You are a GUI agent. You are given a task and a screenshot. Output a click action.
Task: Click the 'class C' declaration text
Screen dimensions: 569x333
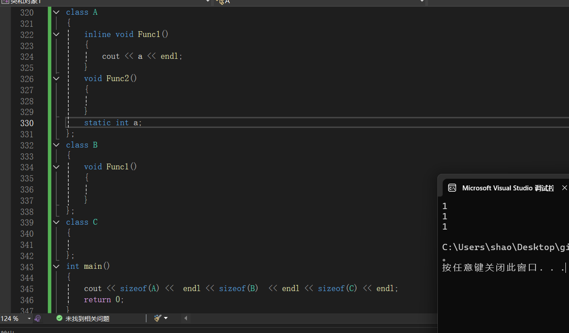(x=82, y=222)
